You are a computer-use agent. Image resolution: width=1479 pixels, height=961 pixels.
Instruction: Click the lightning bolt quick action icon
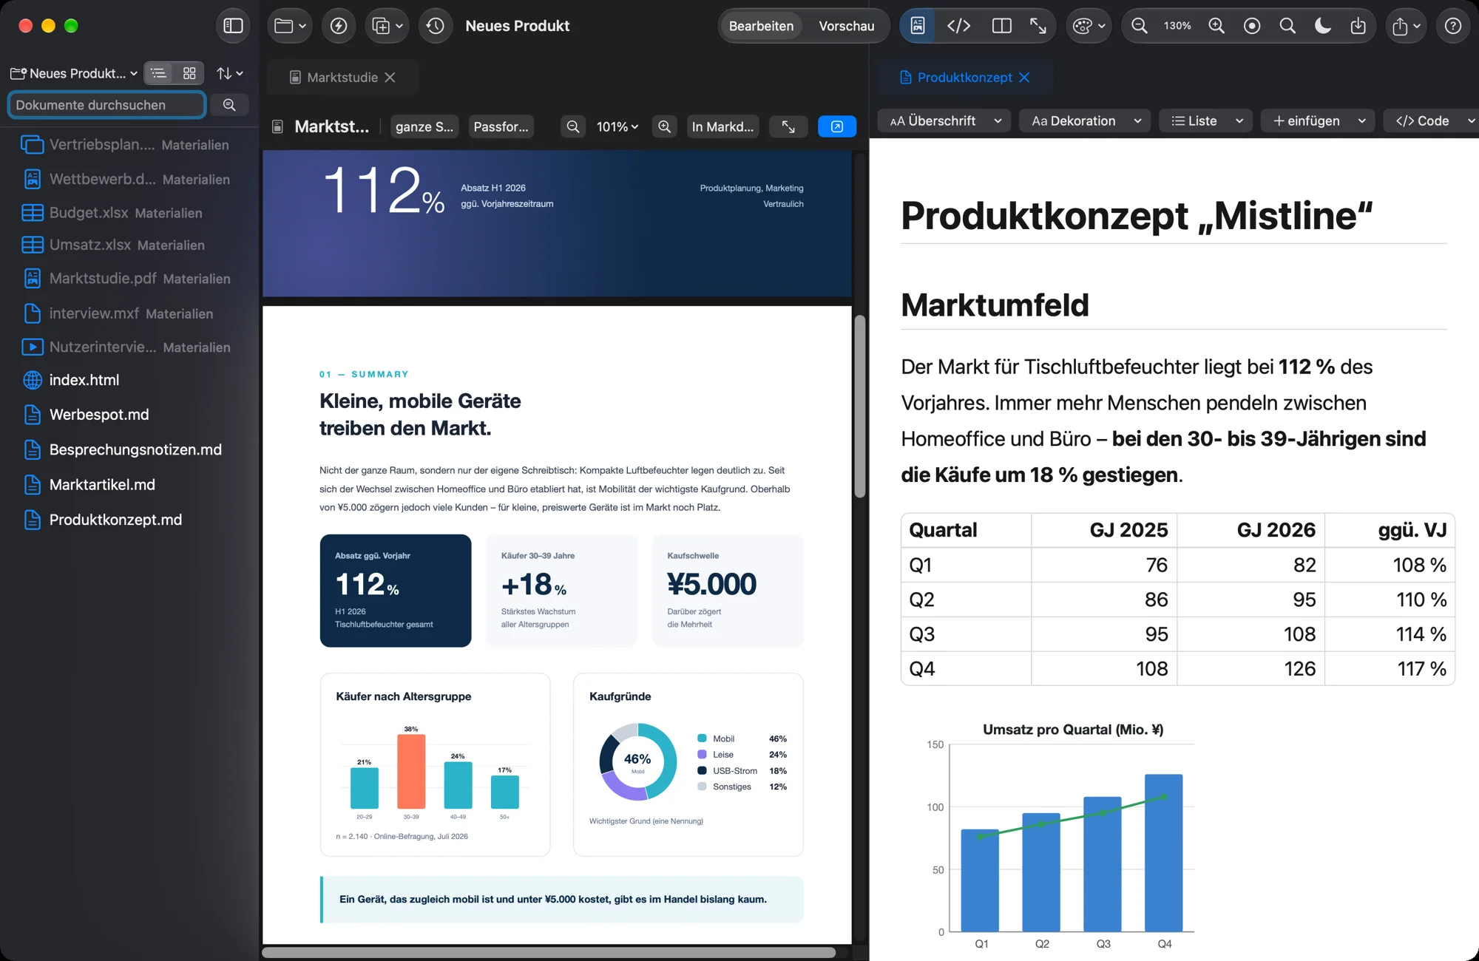pyautogui.click(x=339, y=26)
